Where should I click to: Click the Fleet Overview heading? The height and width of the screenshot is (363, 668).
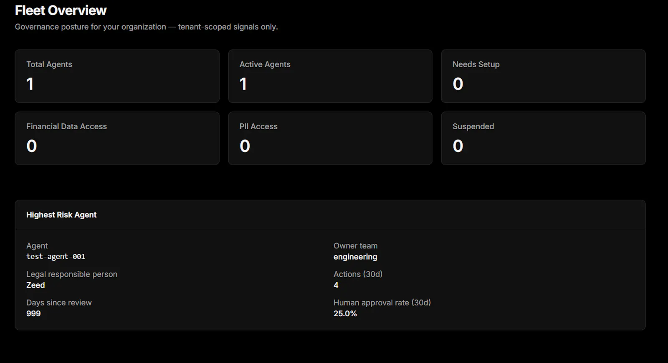point(61,10)
